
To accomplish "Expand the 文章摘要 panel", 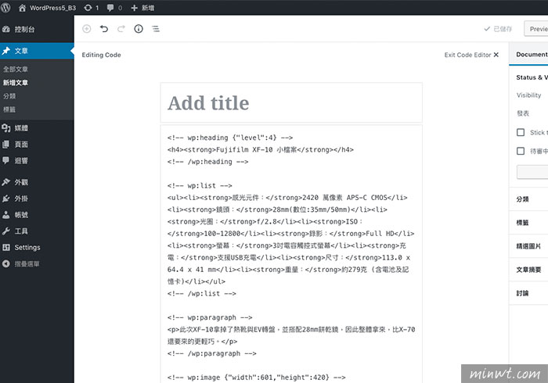I will point(528,270).
